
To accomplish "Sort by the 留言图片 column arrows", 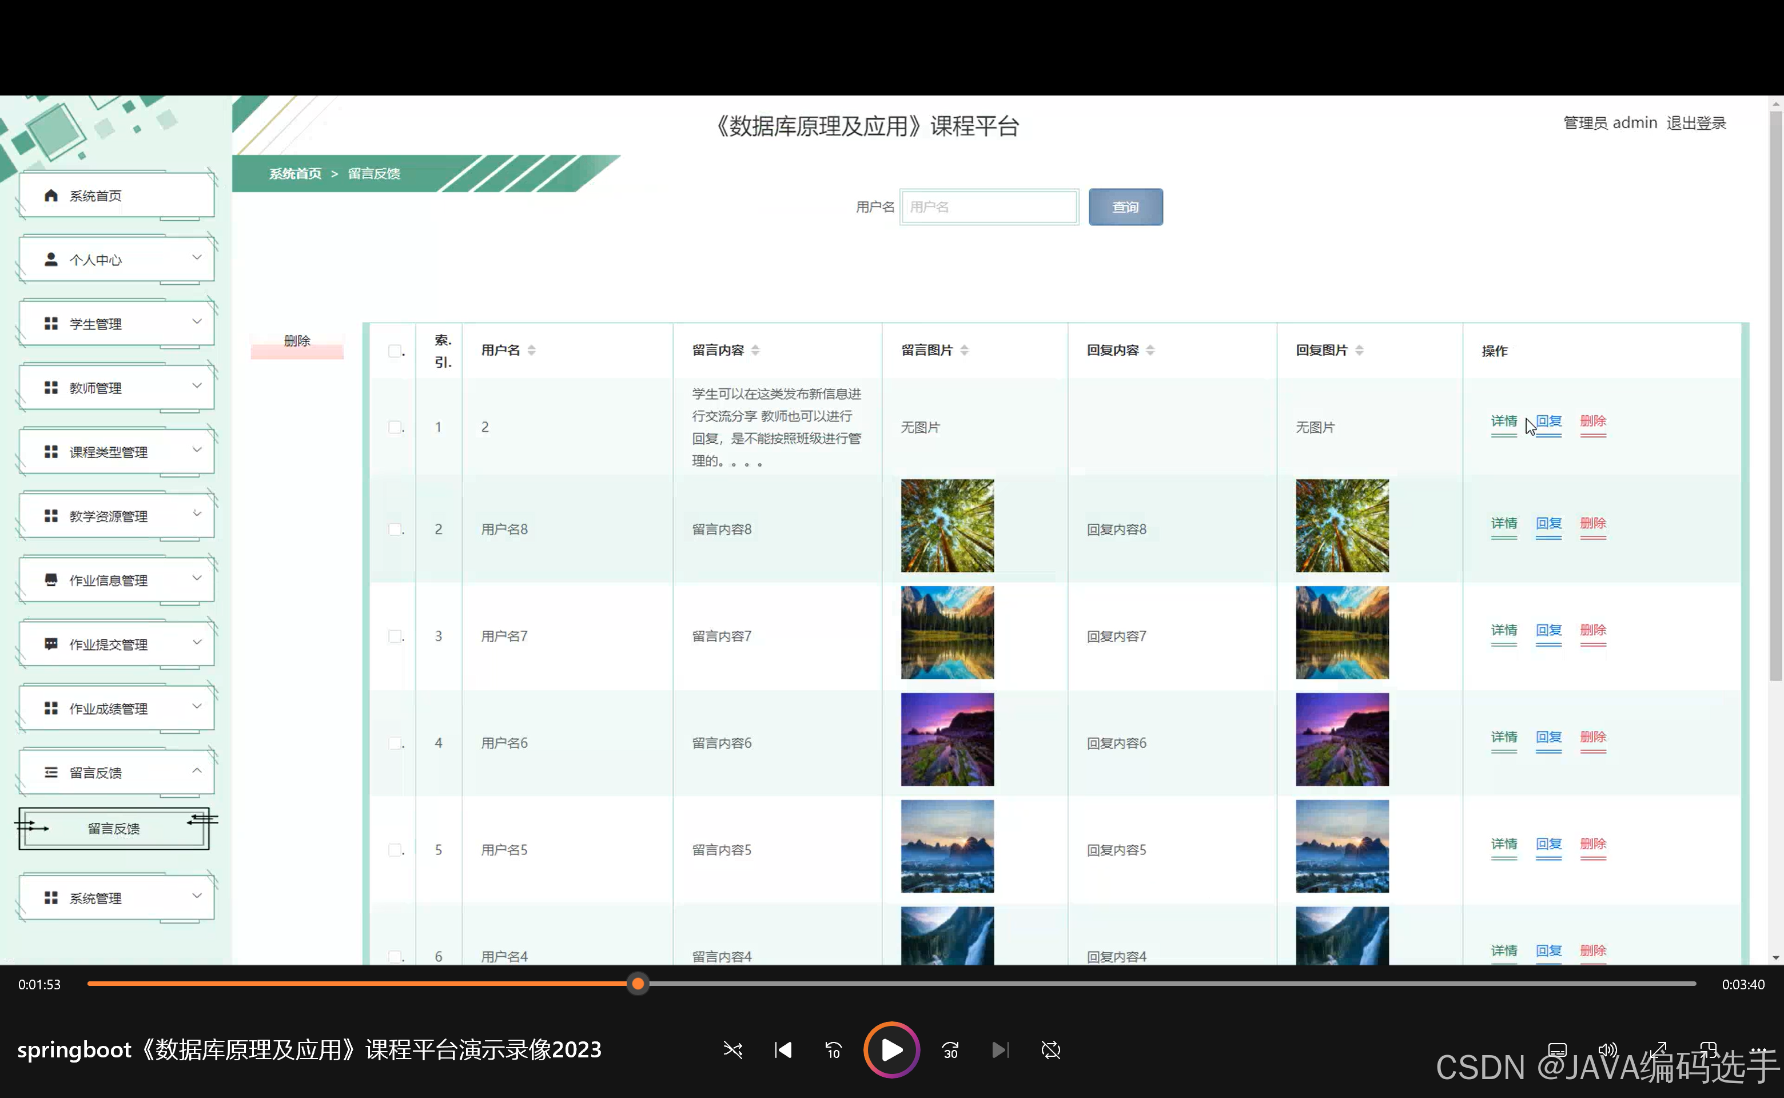I will coord(964,350).
